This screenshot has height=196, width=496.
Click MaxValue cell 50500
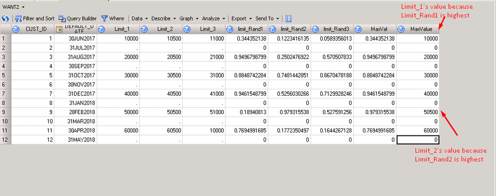[418, 112]
